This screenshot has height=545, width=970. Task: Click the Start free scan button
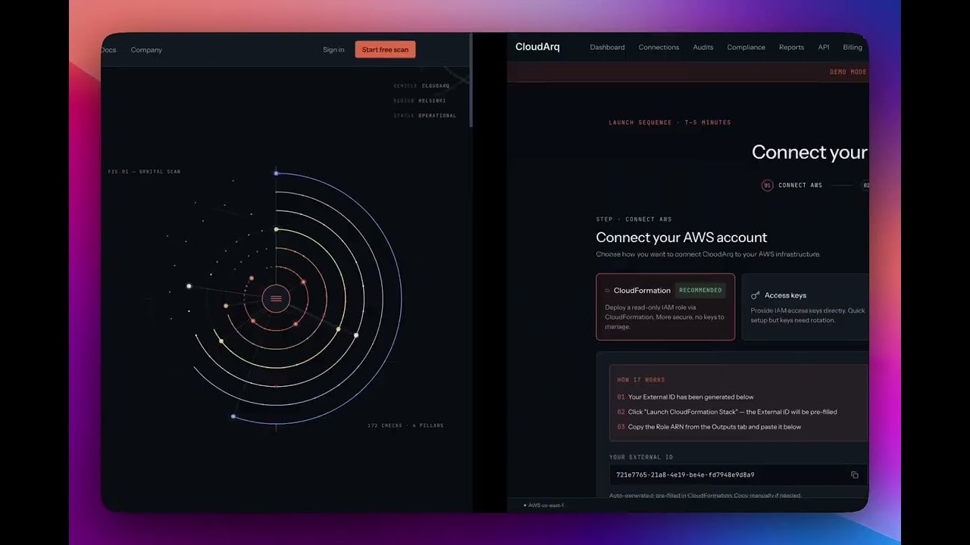pos(385,50)
